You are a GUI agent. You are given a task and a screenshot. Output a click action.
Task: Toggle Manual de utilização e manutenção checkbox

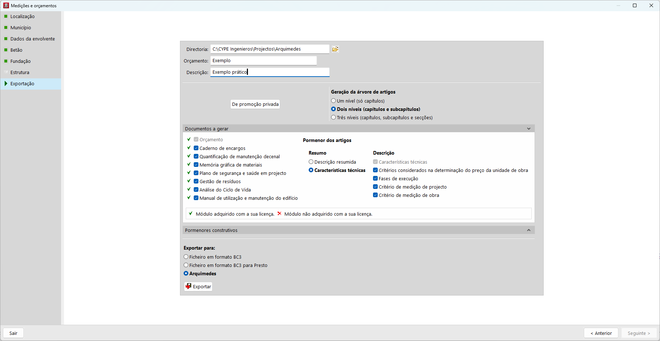pos(196,198)
